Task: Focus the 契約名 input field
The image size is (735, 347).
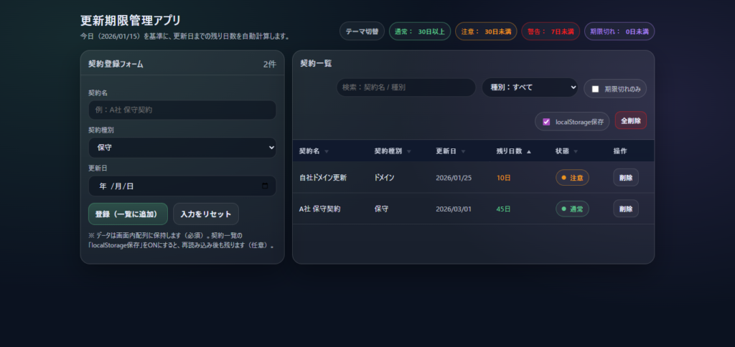Action: click(x=182, y=110)
